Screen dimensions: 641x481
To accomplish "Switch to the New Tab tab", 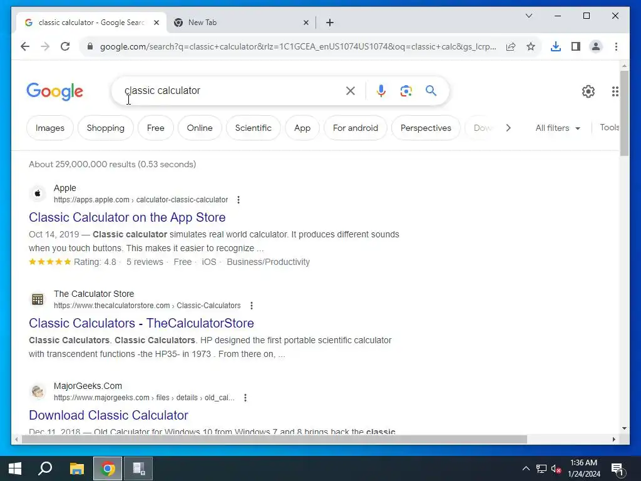I will tap(241, 23).
